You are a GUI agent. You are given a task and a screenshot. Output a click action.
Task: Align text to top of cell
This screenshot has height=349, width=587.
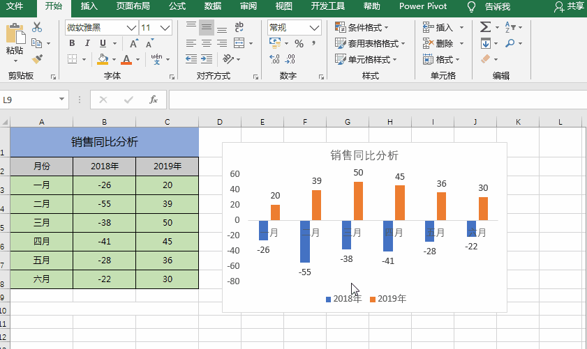tap(191, 25)
